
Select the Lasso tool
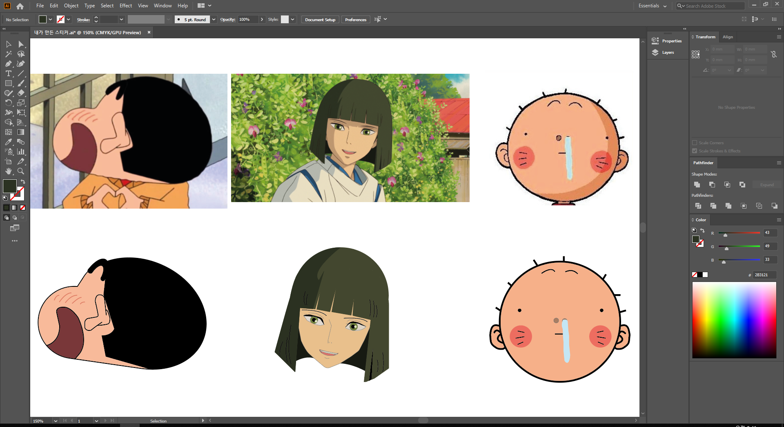(x=21, y=54)
